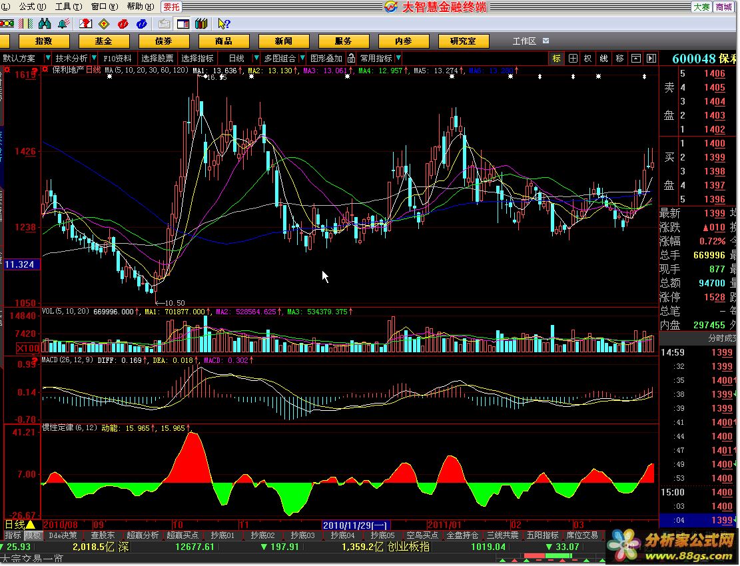Screen dimensions: 740x566
Task: Switch to the 抄底01 tab
Action: click(222, 535)
